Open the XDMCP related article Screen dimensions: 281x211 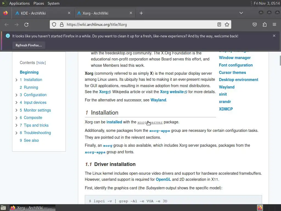click(226, 109)
